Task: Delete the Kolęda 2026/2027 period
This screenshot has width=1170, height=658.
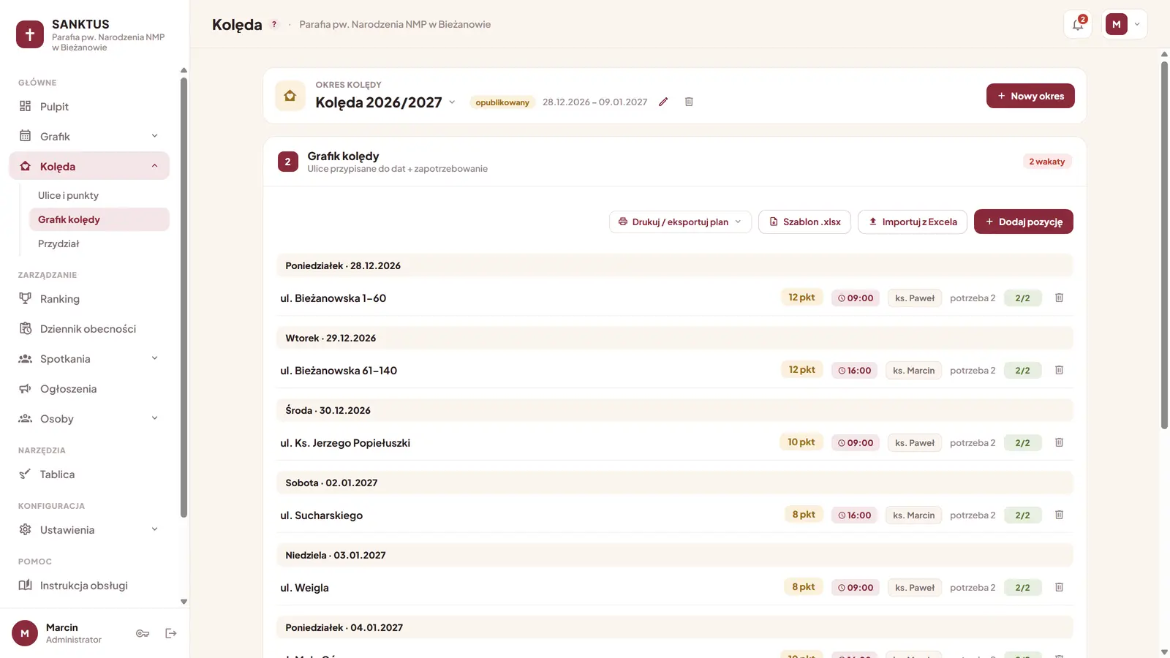Action: click(689, 102)
